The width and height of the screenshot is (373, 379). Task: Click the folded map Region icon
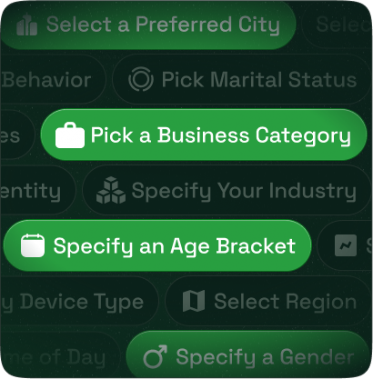pos(194,301)
